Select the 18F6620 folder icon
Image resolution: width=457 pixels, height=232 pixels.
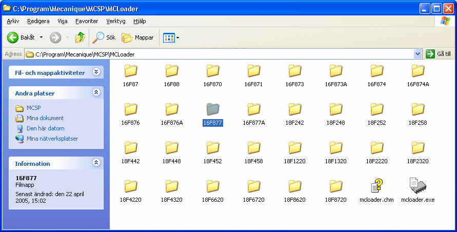click(x=213, y=186)
